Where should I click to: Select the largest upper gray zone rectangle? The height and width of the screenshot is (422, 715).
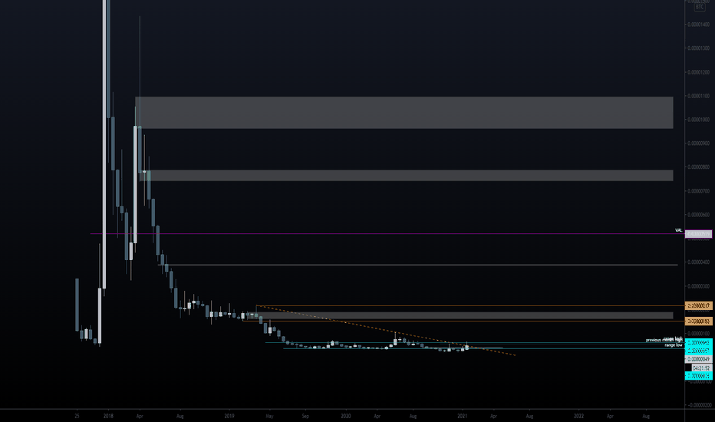pos(404,112)
